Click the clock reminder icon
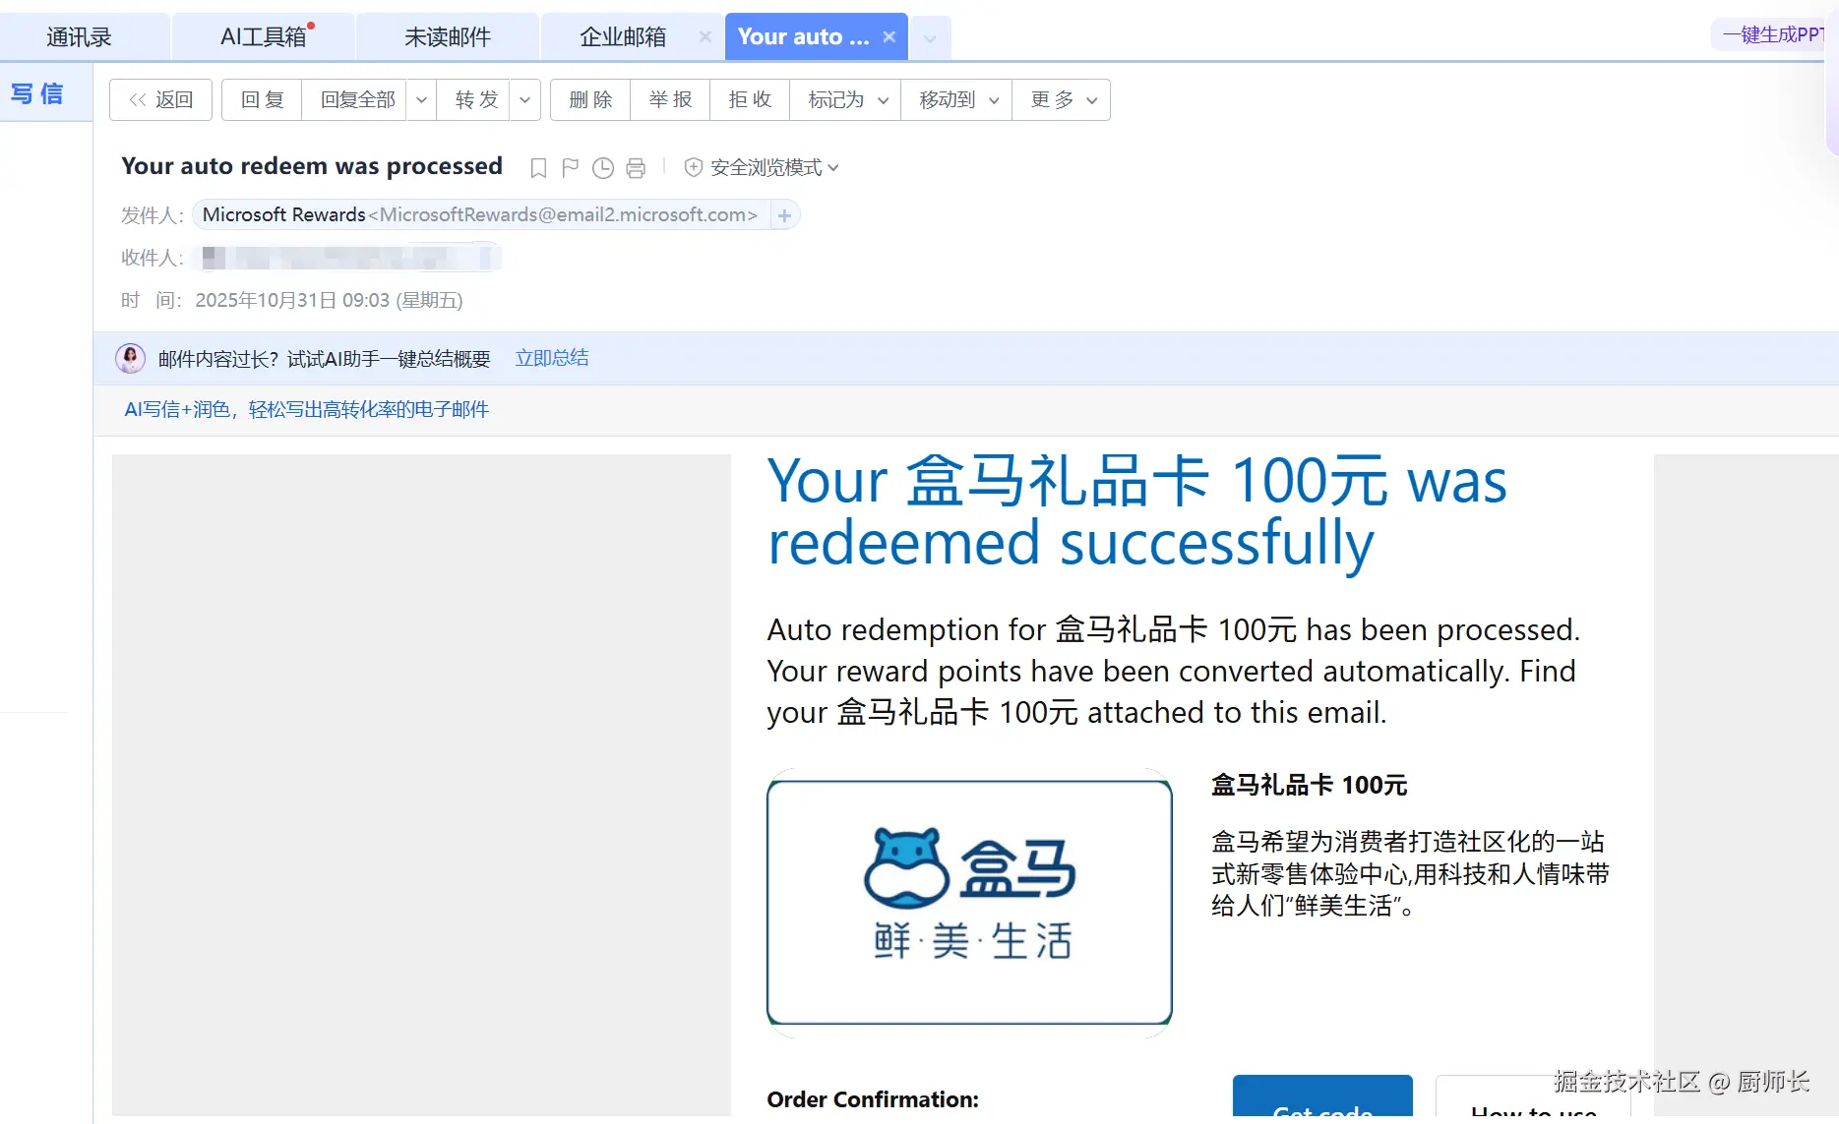 pyautogui.click(x=603, y=168)
